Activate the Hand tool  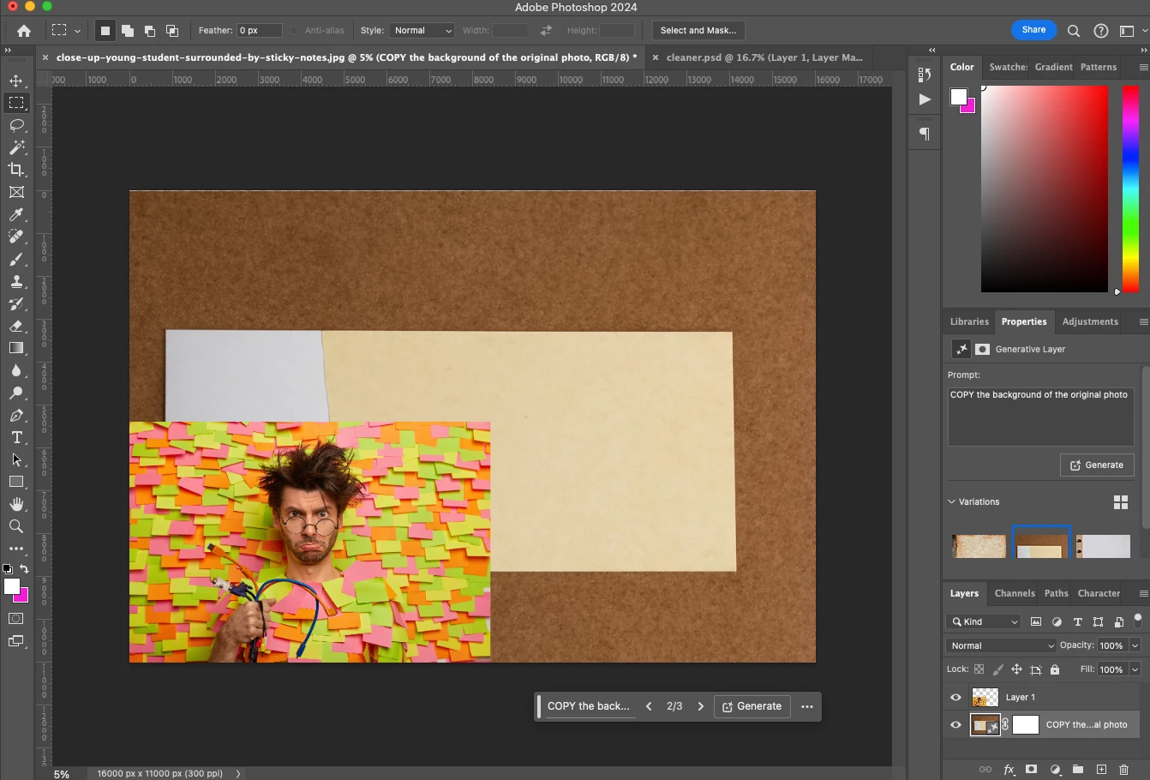pos(16,504)
